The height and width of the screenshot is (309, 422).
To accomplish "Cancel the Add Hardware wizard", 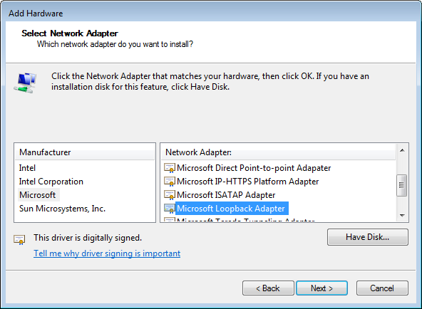I will click(382, 288).
